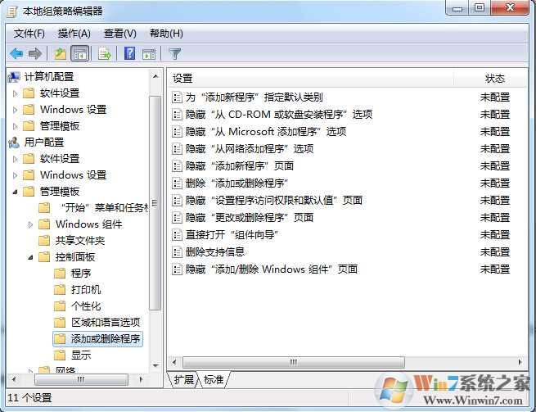Viewport: 536px width, 412px height.
Task: Go up one level with folder icon
Action: click(60, 54)
